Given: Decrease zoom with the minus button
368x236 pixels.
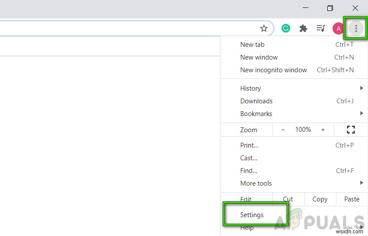Looking at the screenshot, I should pos(283,130).
